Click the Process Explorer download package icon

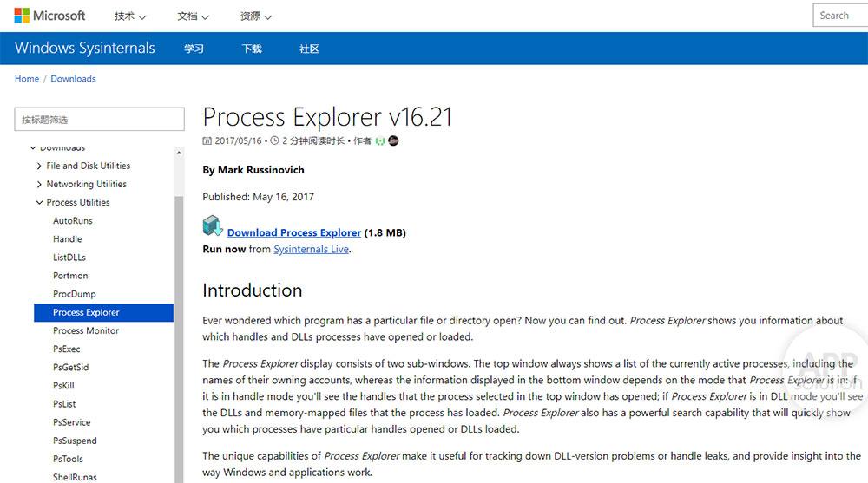(213, 227)
